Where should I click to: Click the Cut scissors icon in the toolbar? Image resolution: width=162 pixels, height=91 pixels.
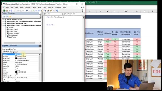(15, 11)
